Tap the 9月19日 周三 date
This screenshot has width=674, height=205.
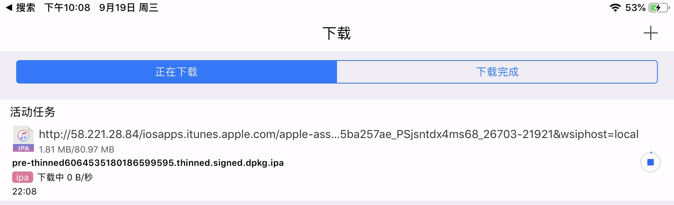128,8
